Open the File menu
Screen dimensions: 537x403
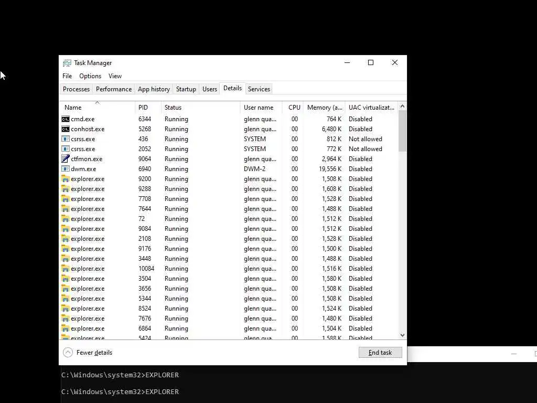[67, 76]
